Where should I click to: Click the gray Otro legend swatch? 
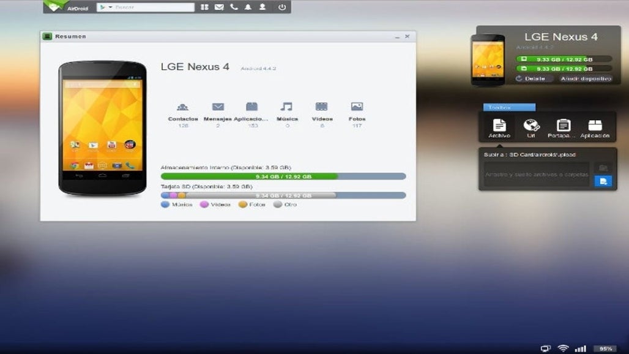(x=277, y=205)
